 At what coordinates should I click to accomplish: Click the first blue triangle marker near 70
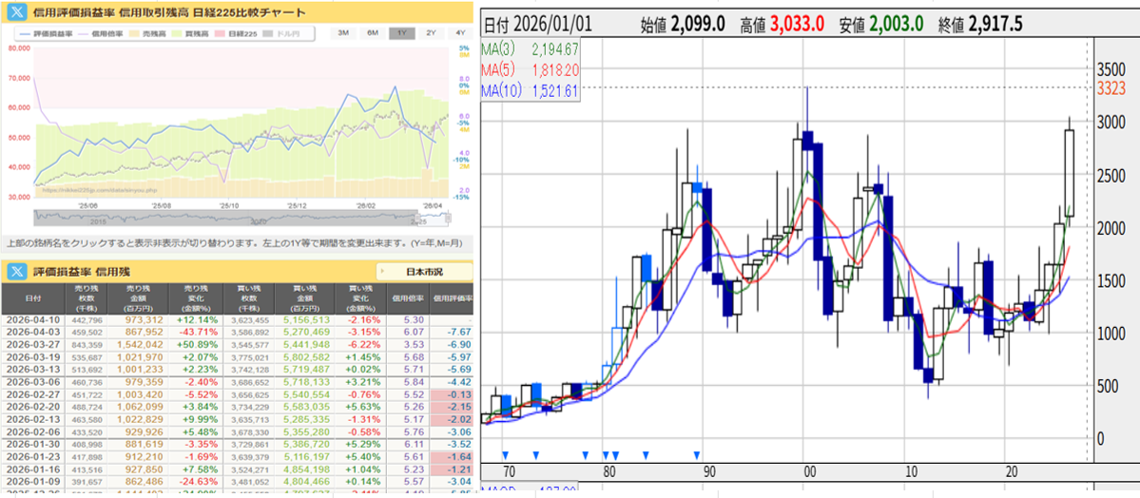pos(506,455)
